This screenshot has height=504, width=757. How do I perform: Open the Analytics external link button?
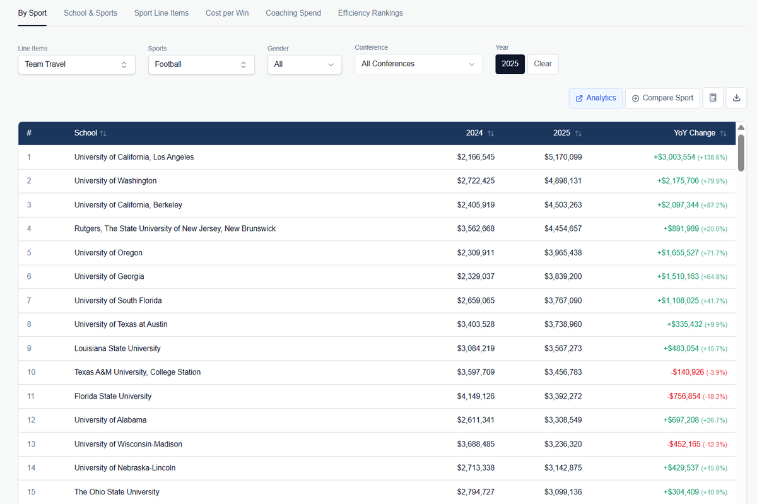click(x=596, y=98)
